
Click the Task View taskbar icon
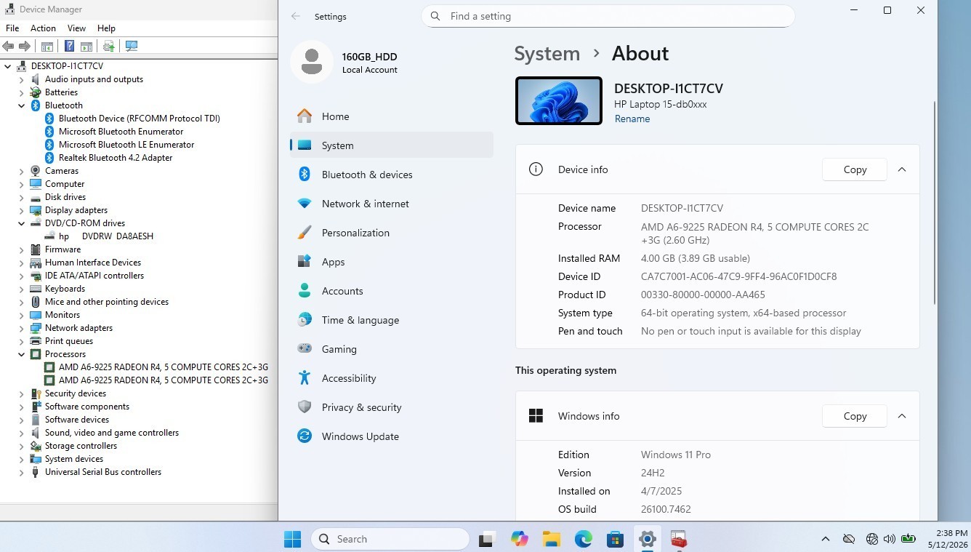point(487,539)
